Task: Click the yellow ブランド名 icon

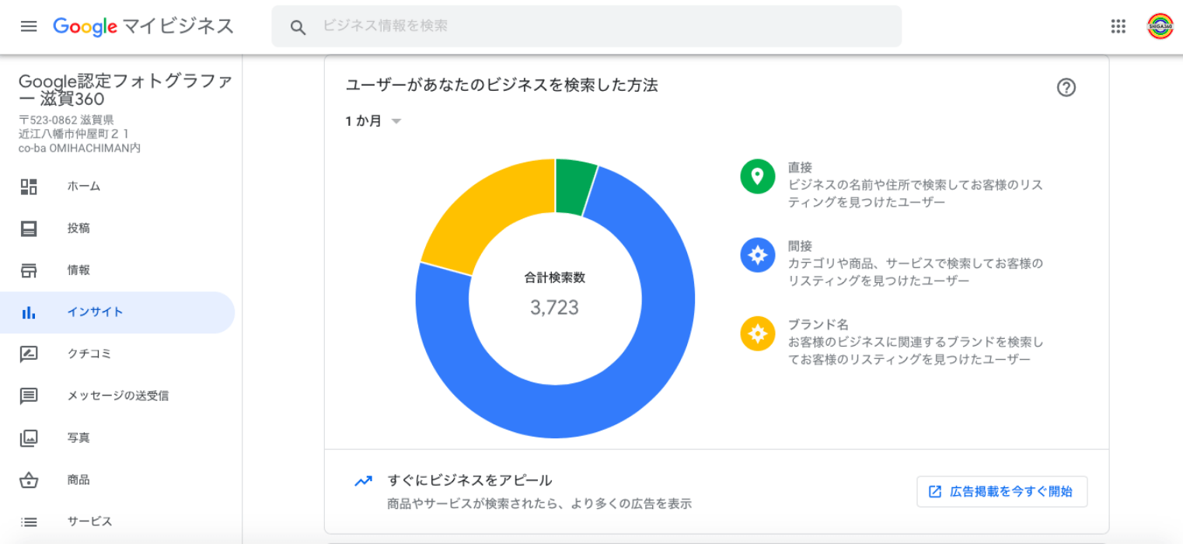Action: (x=757, y=333)
